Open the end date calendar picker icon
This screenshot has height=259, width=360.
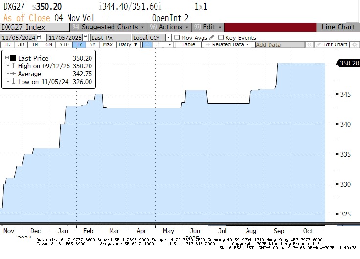(x=85, y=38)
